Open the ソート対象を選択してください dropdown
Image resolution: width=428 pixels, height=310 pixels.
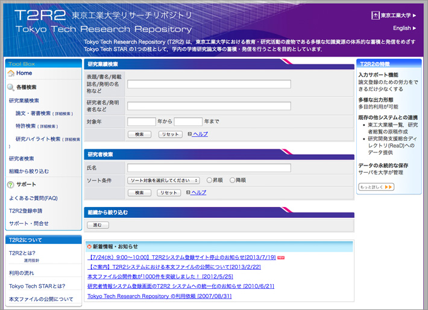coord(163,181)
